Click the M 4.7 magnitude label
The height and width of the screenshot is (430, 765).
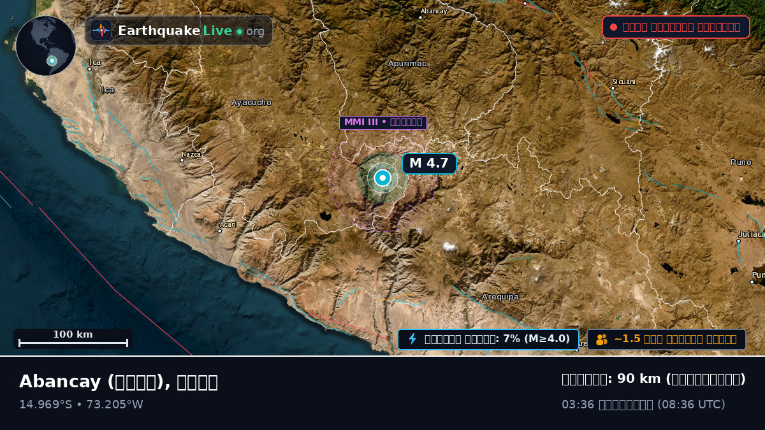click(x=429, y=163)
